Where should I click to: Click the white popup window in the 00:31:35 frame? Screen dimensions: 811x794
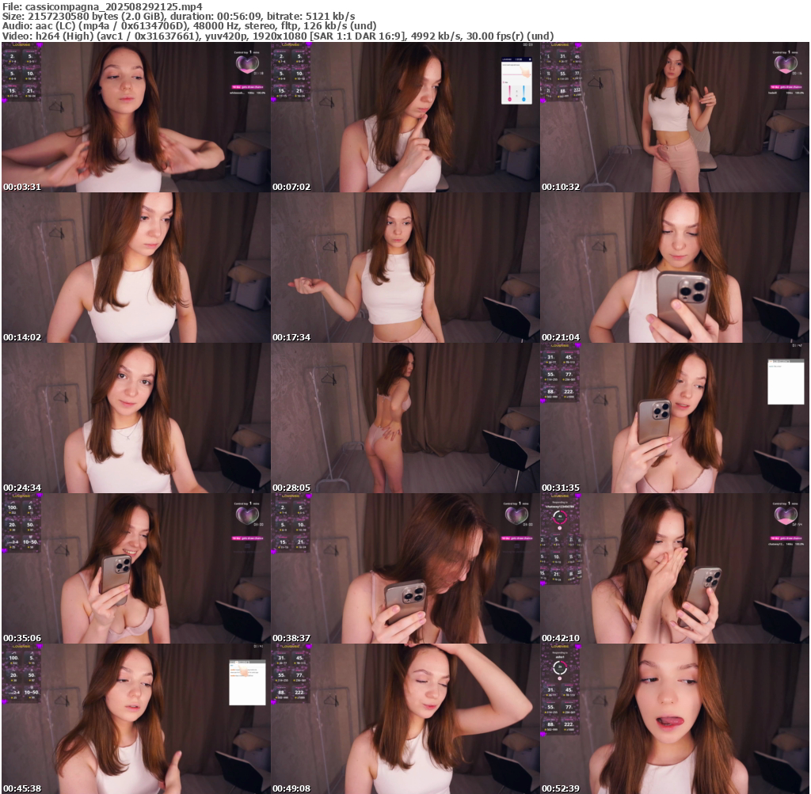coord(785,382)
